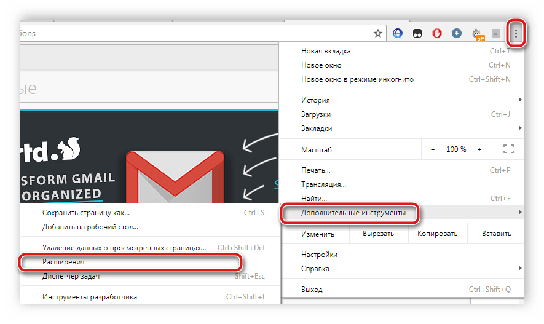Bookmark this page with star icon
The height and width of the screenshot is (324, 544).
pos(378,33)
